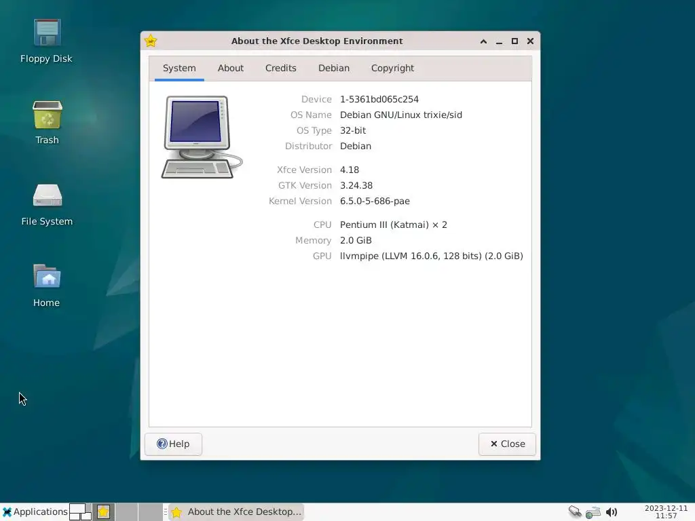This screenshot has height=521, width=695.
Task: Click Memory value '2.0 GiB'
Action: [356, 240]
